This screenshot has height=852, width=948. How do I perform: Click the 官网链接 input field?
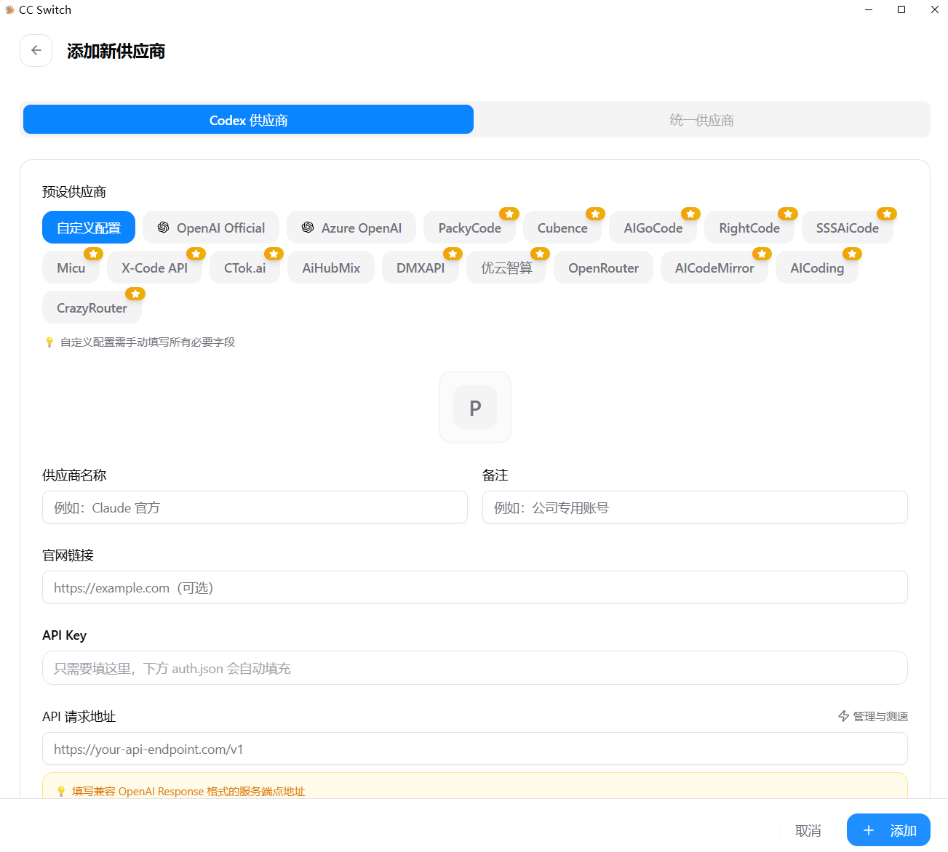(x=474, y=587)
